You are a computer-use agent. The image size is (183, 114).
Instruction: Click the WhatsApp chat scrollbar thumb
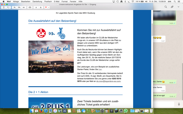[182, 81]
